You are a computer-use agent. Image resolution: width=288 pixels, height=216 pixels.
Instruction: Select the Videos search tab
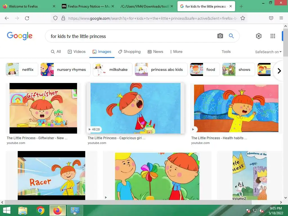pyautogui.click(x=76, y=52)
